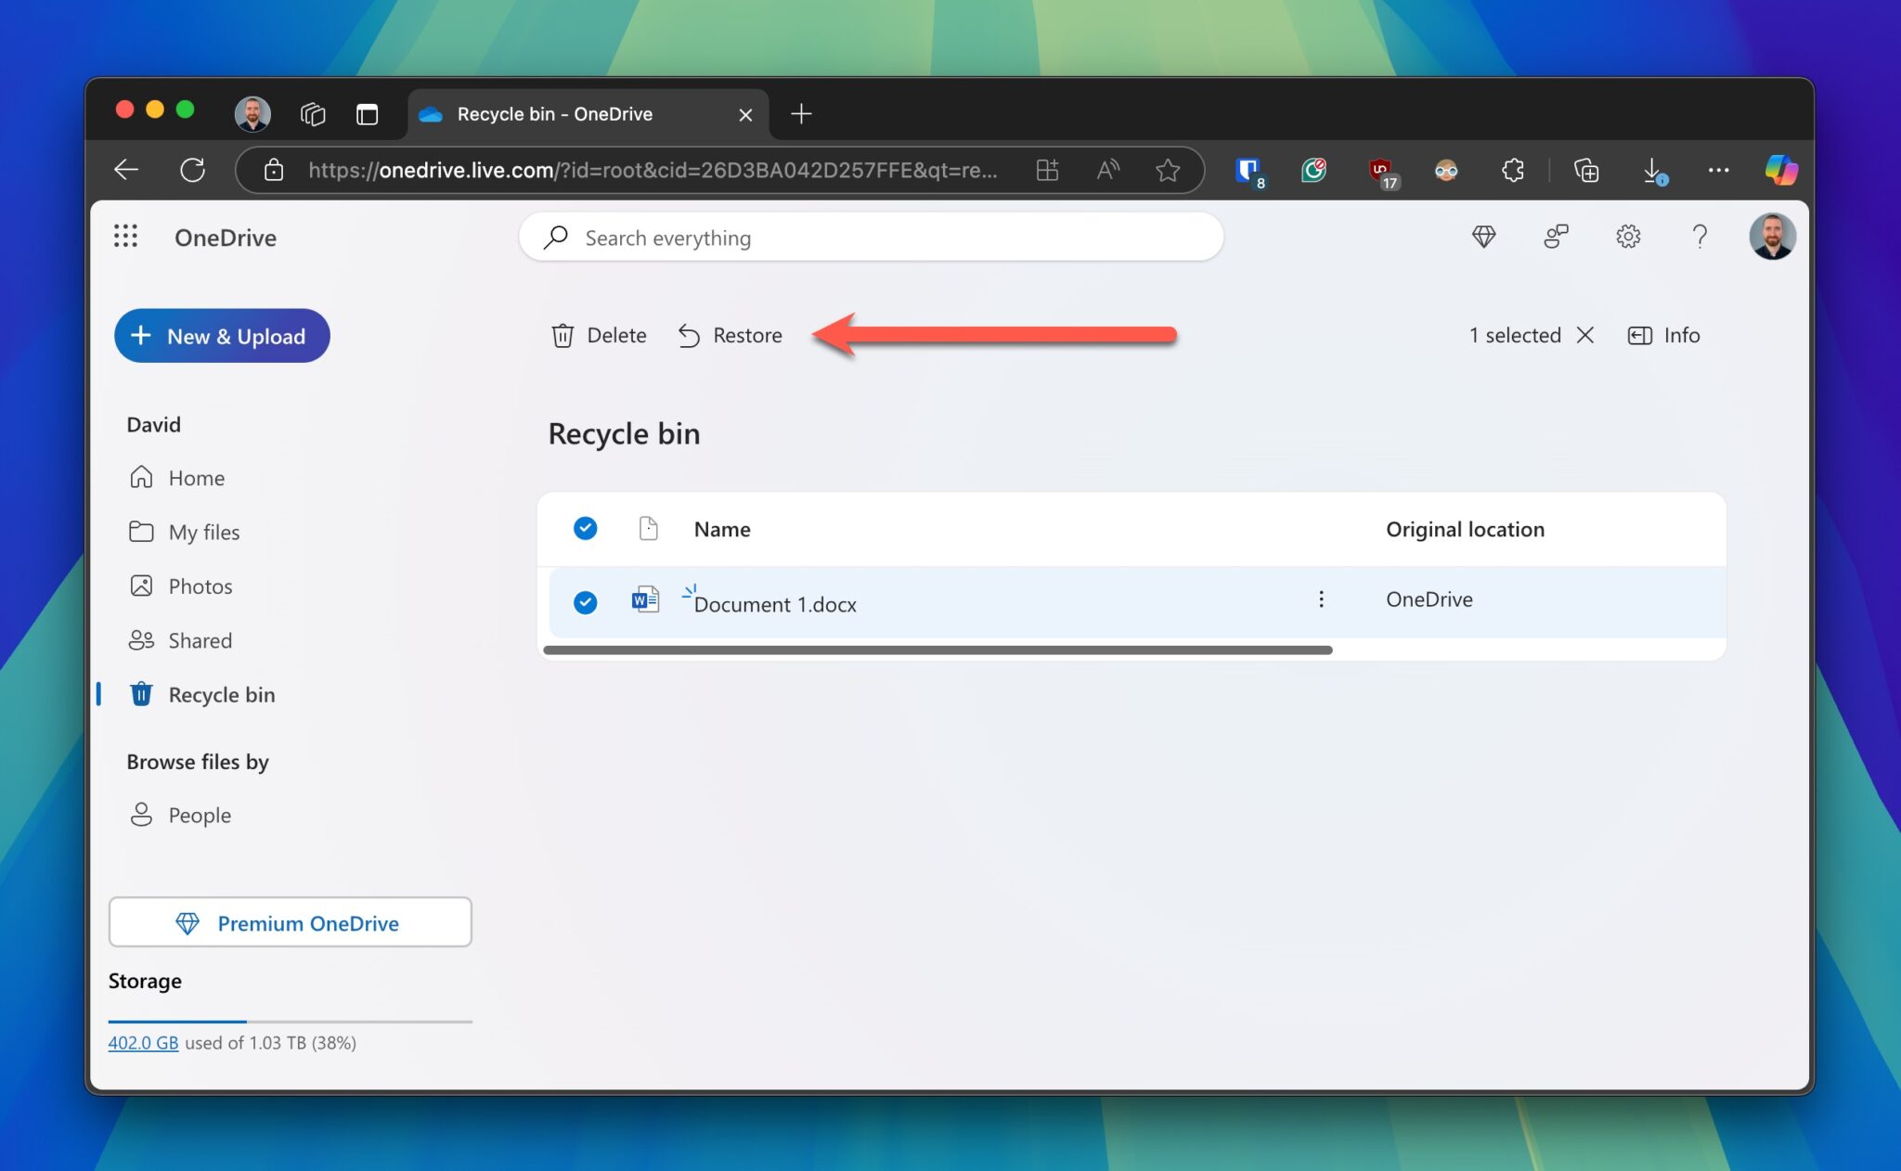Open the Feedback icon near settings
The height and width of the screenshot is (1171, 1901).
coord(1556,237)
